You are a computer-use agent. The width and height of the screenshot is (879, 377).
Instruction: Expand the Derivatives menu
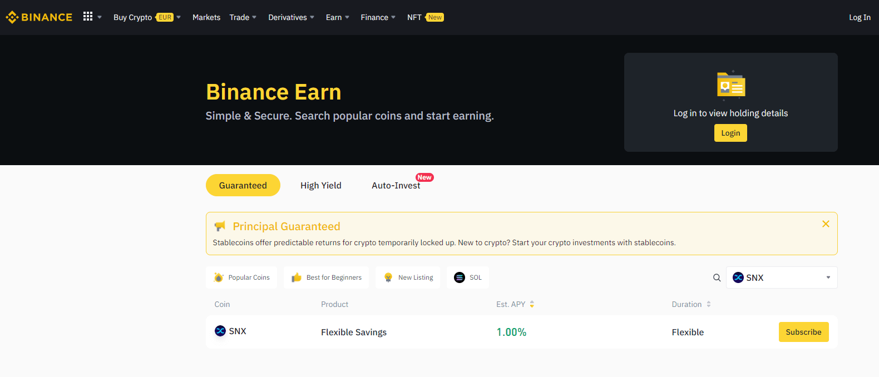291,17
